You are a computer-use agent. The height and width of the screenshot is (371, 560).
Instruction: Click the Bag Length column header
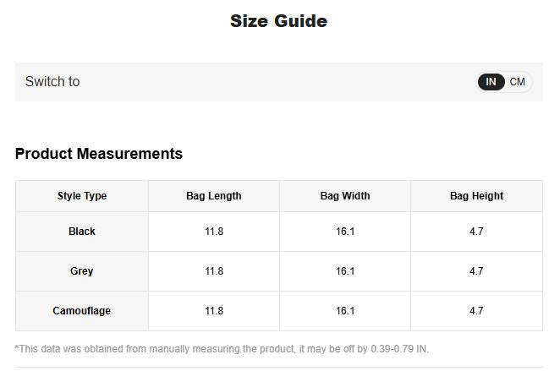point(214,196)
